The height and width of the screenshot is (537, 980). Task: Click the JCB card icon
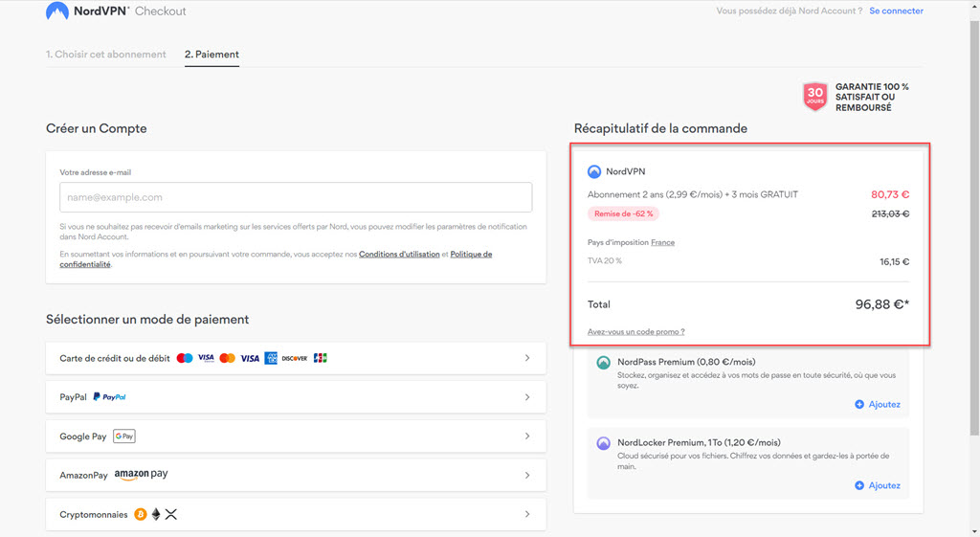point(320,358)
